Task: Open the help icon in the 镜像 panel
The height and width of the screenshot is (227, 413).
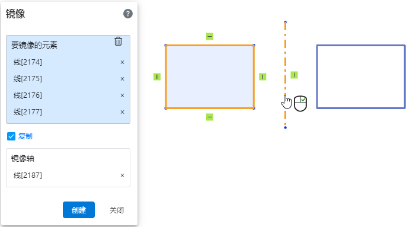Action: tap(128, 14)
